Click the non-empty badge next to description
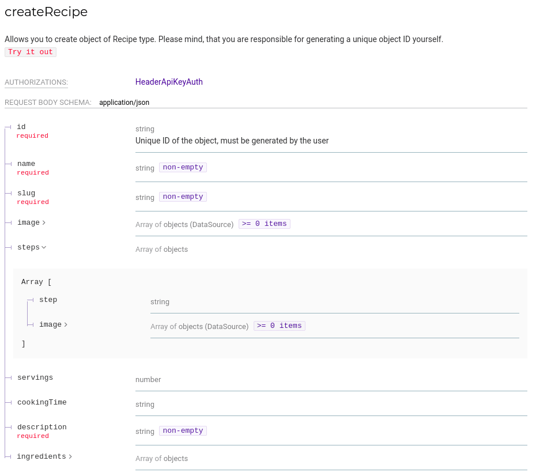 coord(183,430)
